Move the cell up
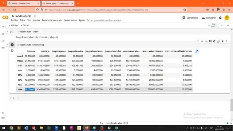 pos(198,41)
